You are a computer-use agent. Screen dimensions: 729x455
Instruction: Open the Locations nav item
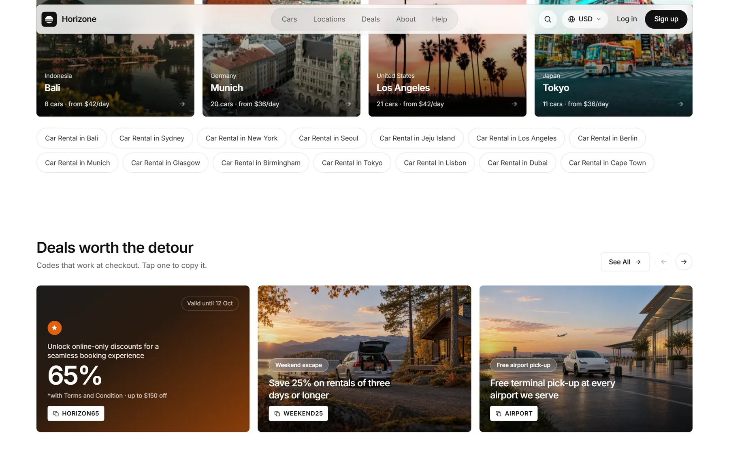tap(329, 19)
